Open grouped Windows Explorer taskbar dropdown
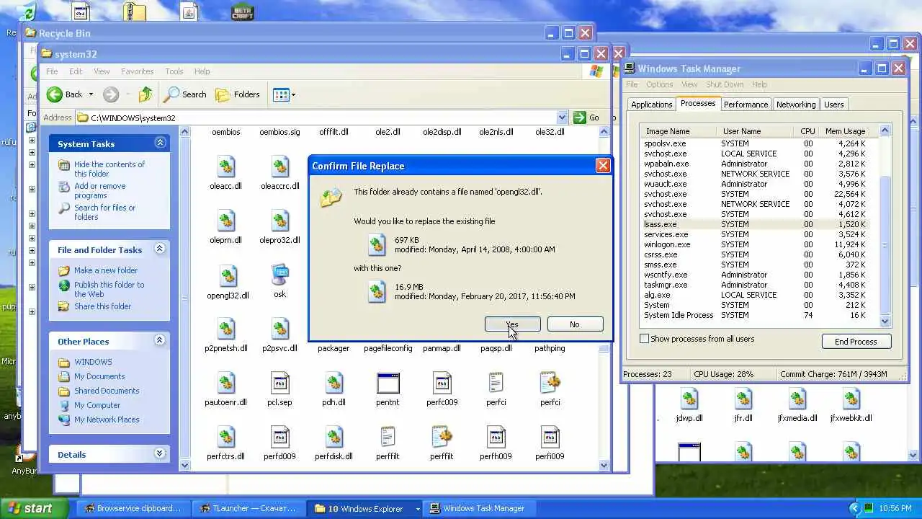This screenshot has height=519, width=922. [x=417, y=508]
